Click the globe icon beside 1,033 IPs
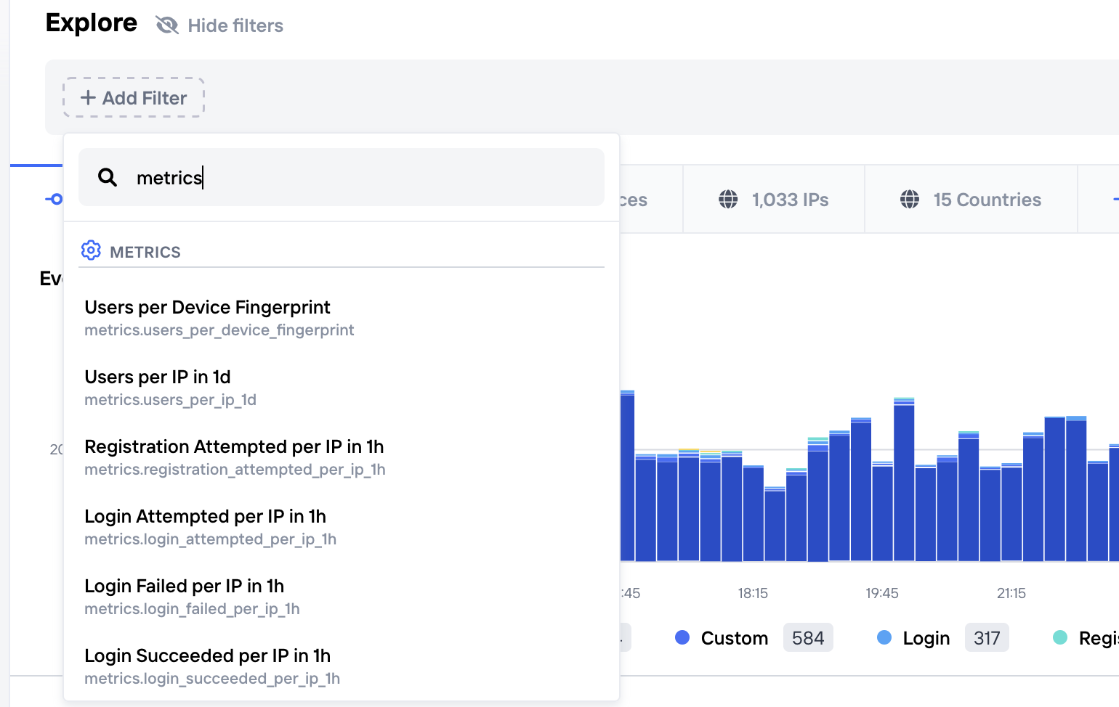The image size is (1119, 707). 728,200
